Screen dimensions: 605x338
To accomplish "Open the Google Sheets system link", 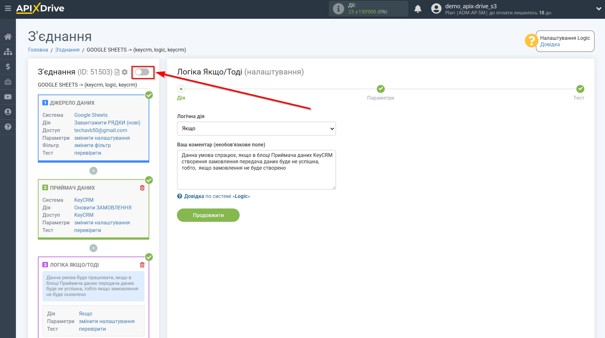I will [x=91, y=115].
